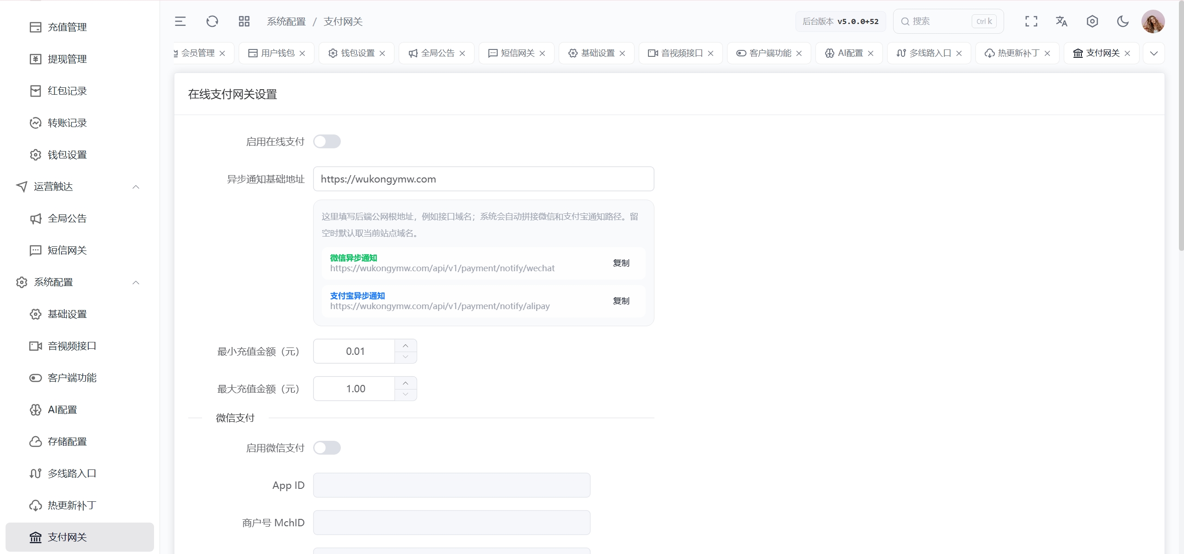Screen dimensions: 1184x554
Task: Open 红包记录 in the sidebar
Action: [80, 91]
